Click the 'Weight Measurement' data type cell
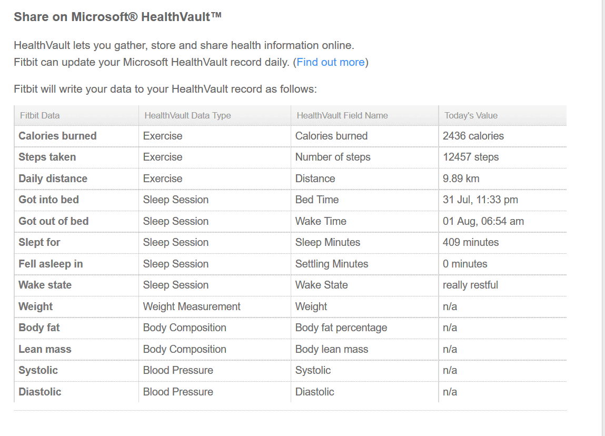The image size is (605, 436). pyautogui.click(x=192, y=306)
